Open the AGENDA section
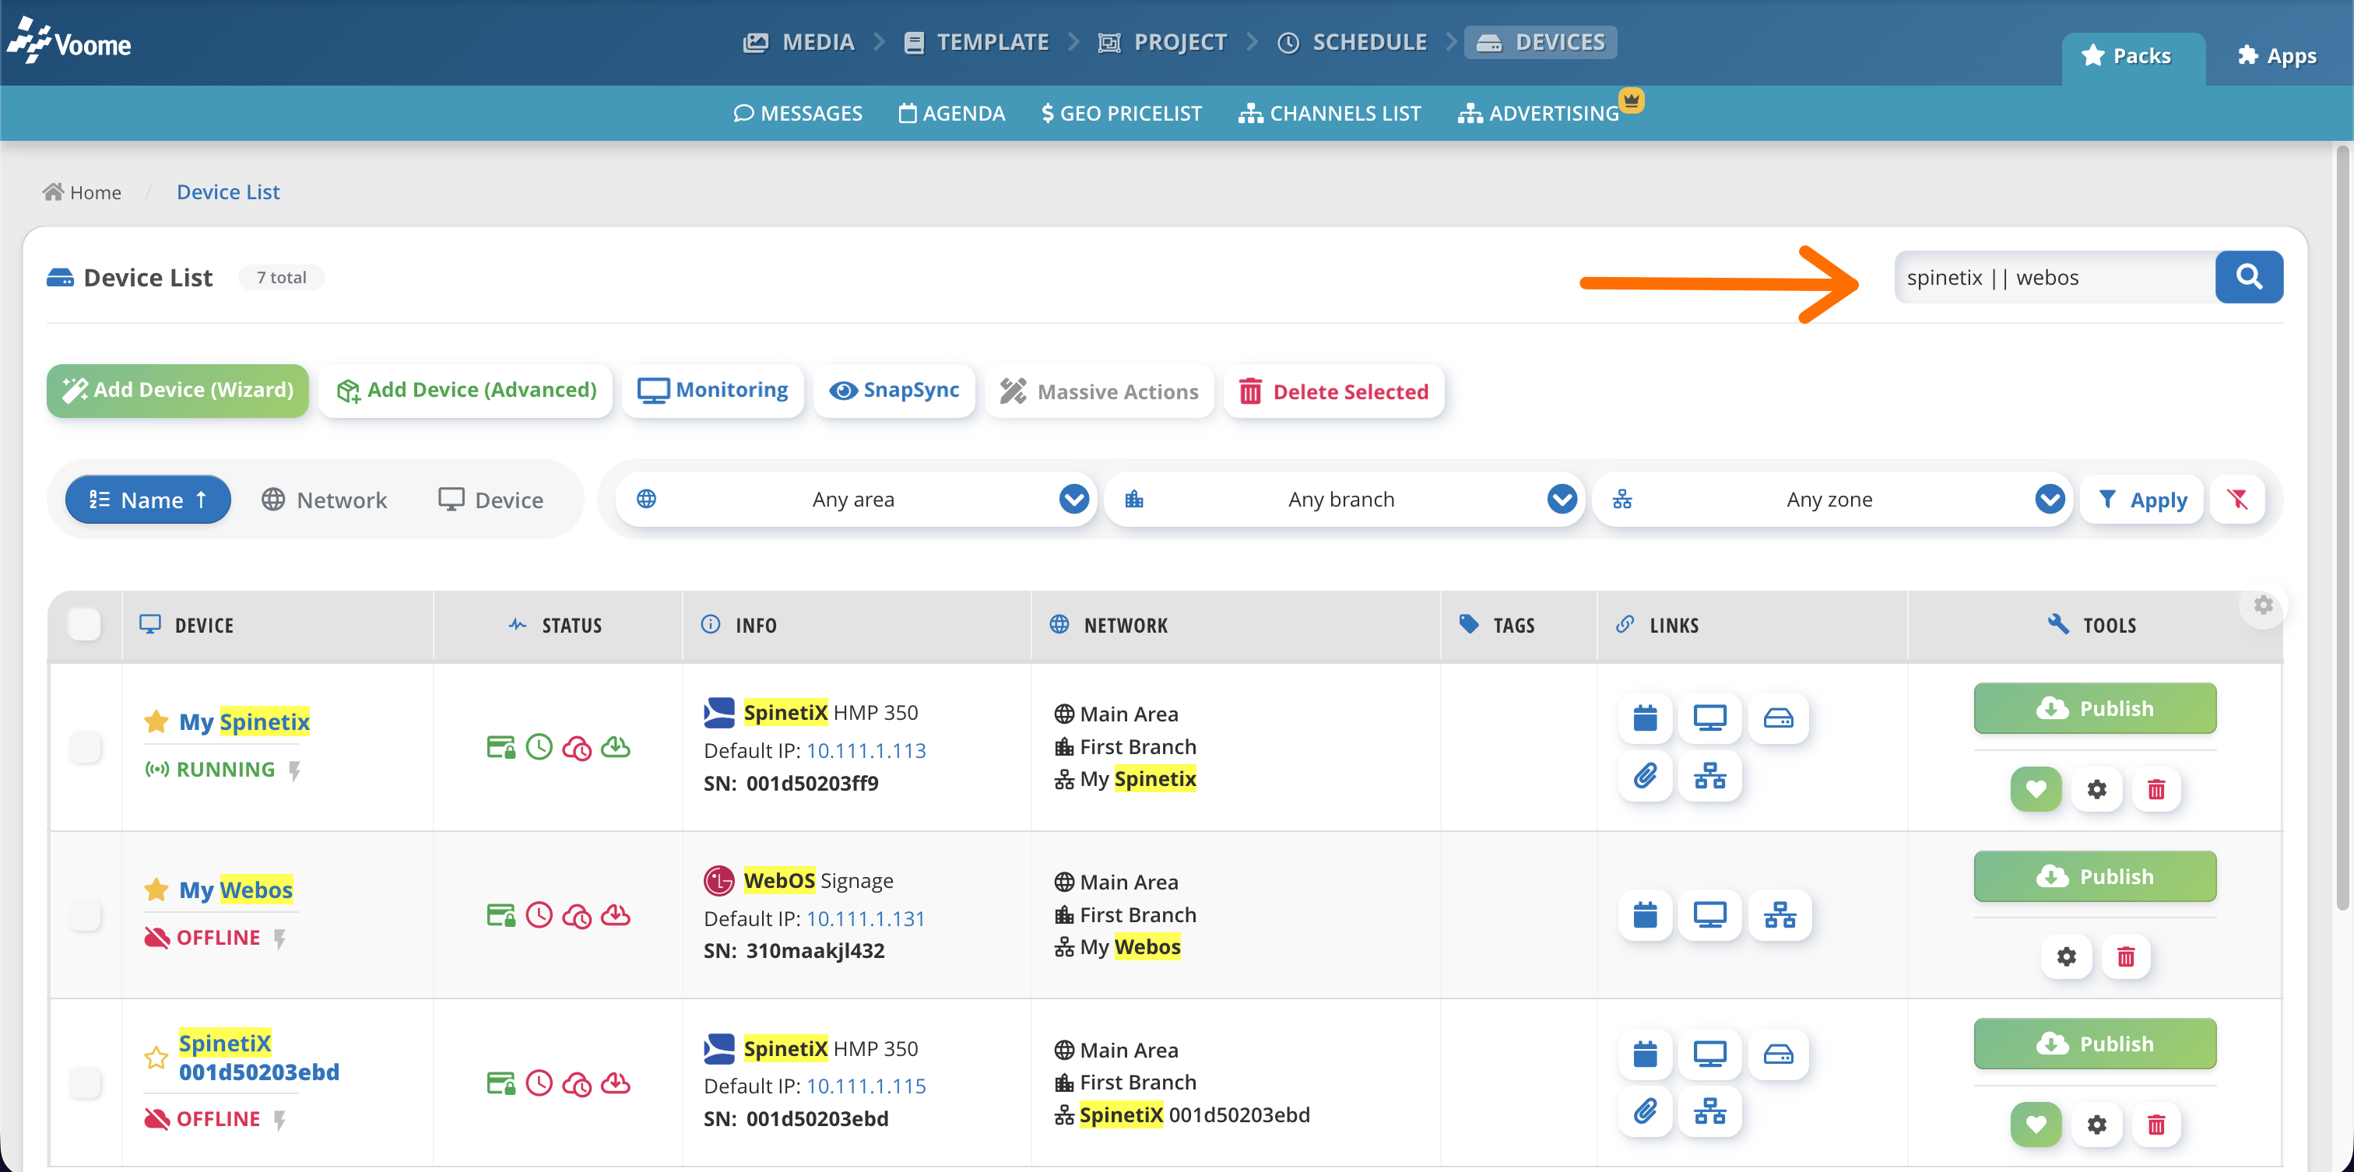Screen dimensions: 2354x1172 (951, 114)
